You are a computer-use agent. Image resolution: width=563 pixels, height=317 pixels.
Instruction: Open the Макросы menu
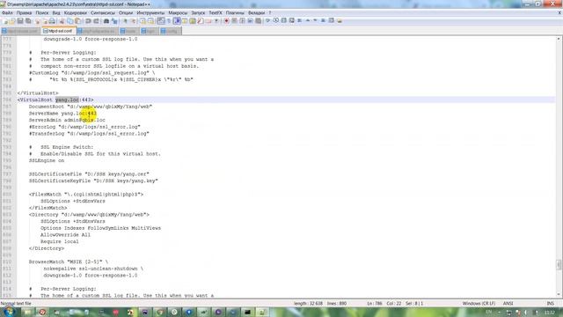coord(178,12)
